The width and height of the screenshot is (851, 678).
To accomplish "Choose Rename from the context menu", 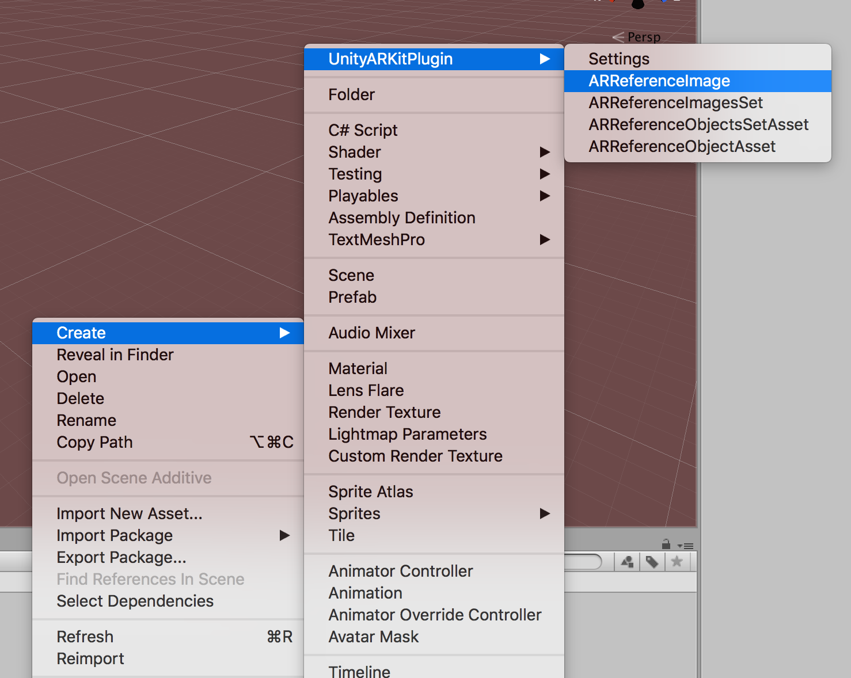I will [x=168, y=420].
